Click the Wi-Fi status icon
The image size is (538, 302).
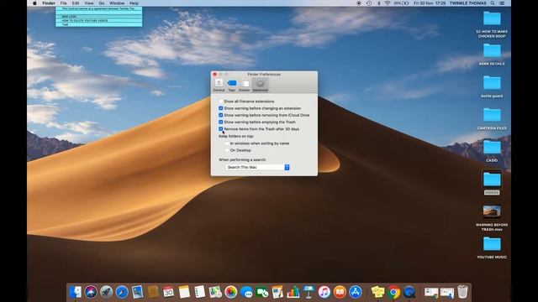(x=388, y=3)
